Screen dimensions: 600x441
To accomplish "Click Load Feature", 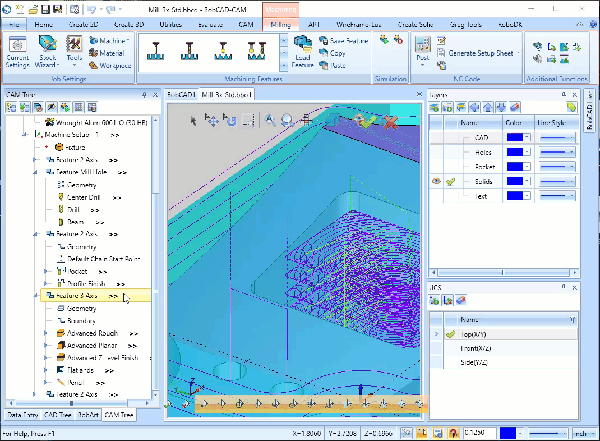I will point(302,52).
